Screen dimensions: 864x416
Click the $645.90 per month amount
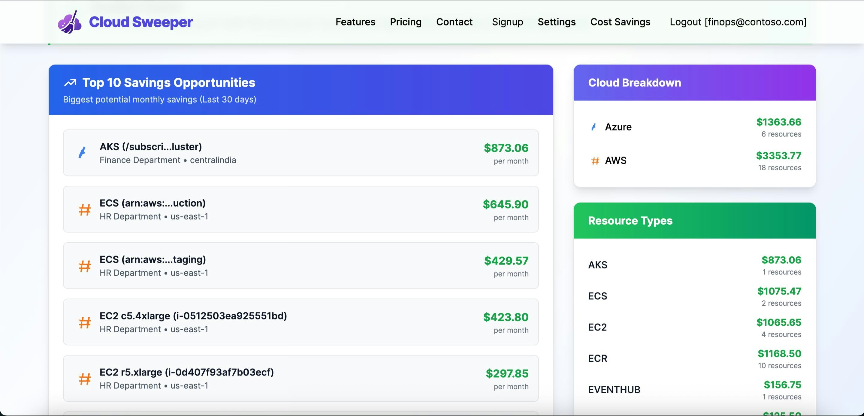[506, 204]
